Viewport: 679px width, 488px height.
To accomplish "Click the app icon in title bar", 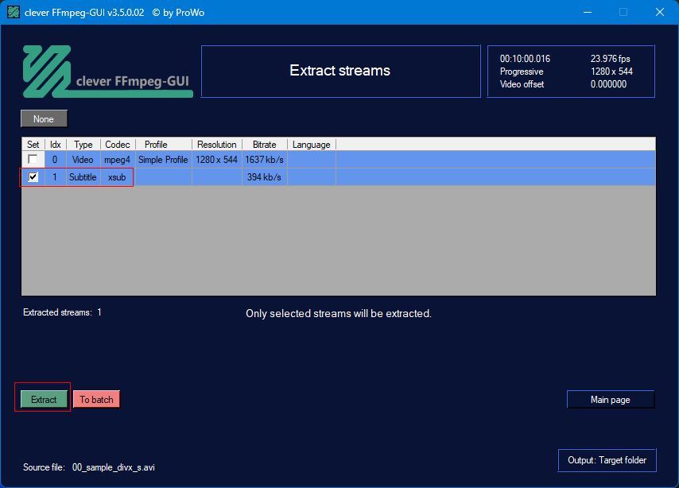I will (14, 12).
